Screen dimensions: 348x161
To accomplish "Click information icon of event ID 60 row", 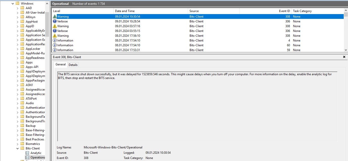I will pos(55,45).
